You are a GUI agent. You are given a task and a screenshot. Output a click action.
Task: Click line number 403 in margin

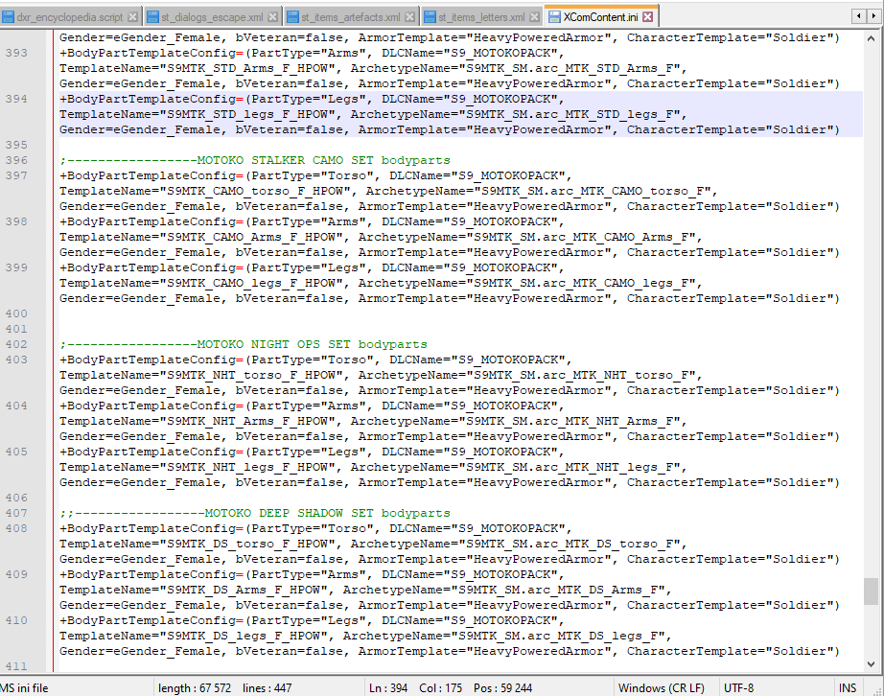(16, 360)
